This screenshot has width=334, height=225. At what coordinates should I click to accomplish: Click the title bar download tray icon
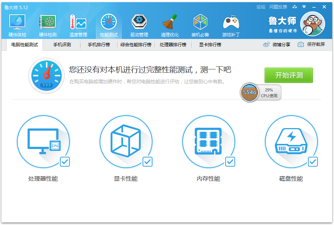coord(294,7)
